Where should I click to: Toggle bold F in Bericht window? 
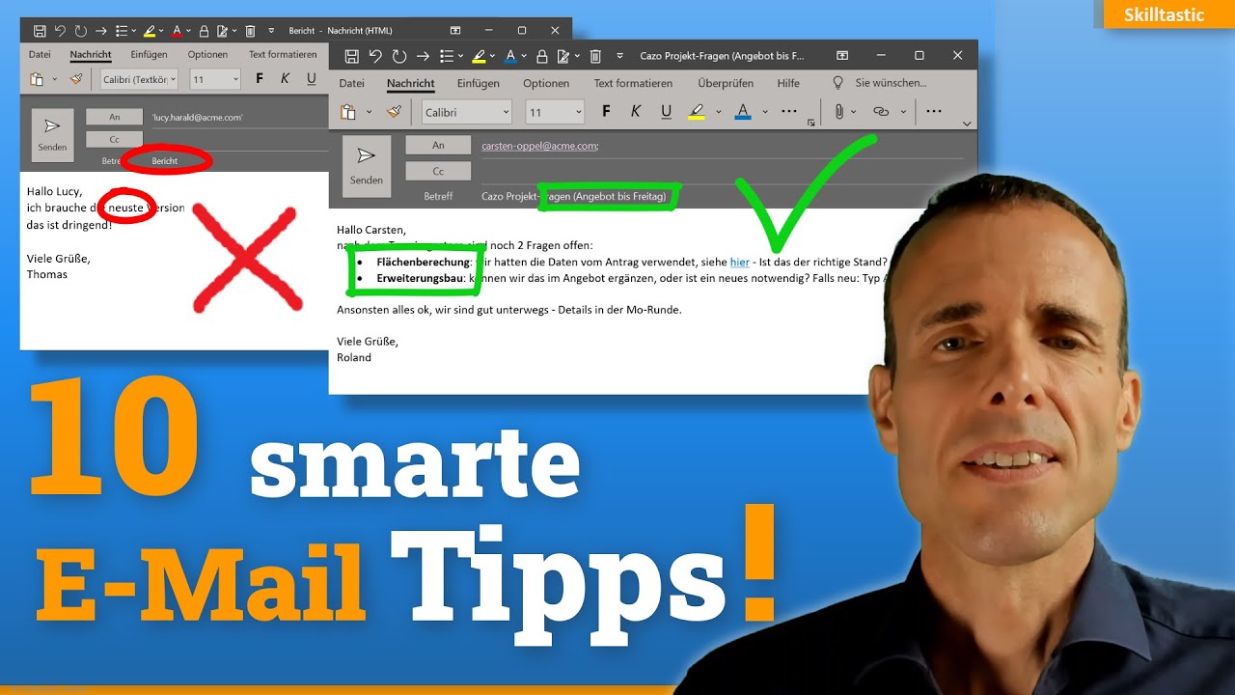click(260, 78)
